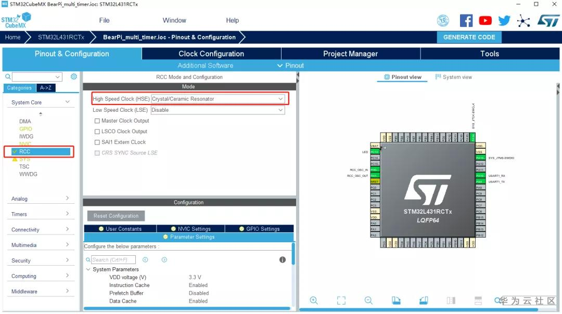Click GENERATE CODE button

469,37
